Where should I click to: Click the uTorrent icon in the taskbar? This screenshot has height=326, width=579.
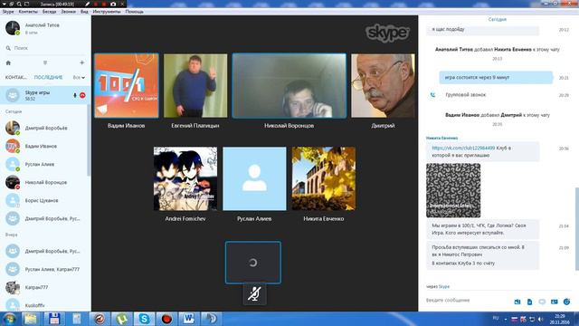coord(121,319)
